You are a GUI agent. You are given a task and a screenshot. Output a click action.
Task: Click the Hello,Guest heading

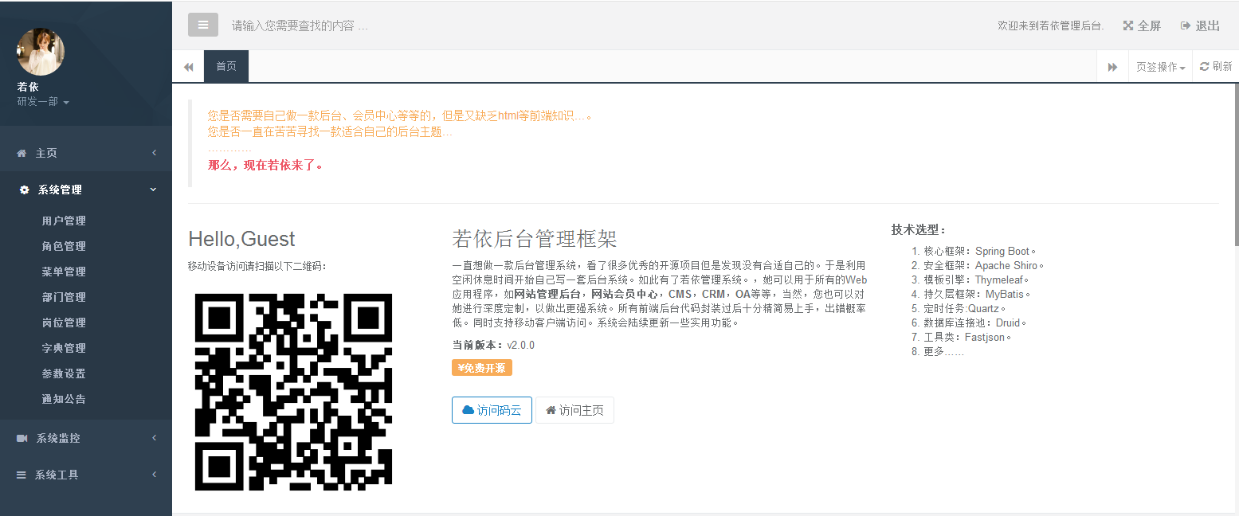click(241, 239)
